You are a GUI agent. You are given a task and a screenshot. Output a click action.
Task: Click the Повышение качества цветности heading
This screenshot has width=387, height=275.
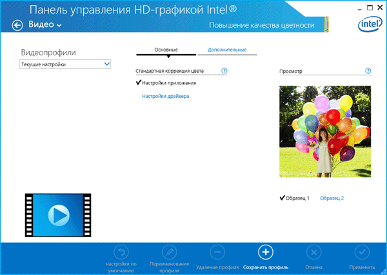(262, 25)
